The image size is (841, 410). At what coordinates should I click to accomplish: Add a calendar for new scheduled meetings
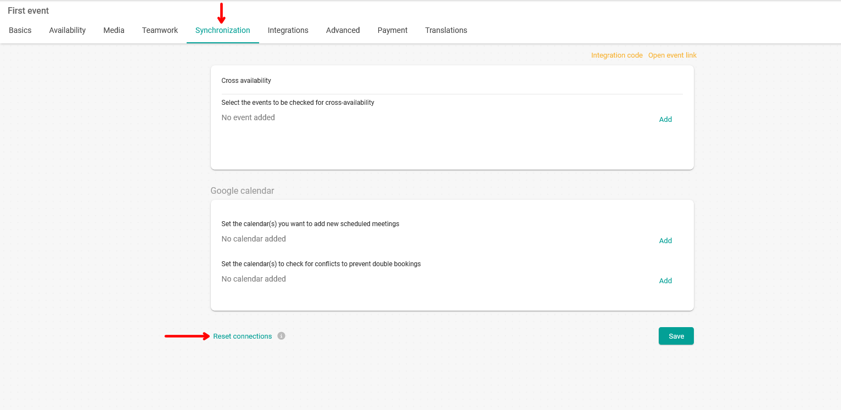pyautogui.click(x=665, y=240)
